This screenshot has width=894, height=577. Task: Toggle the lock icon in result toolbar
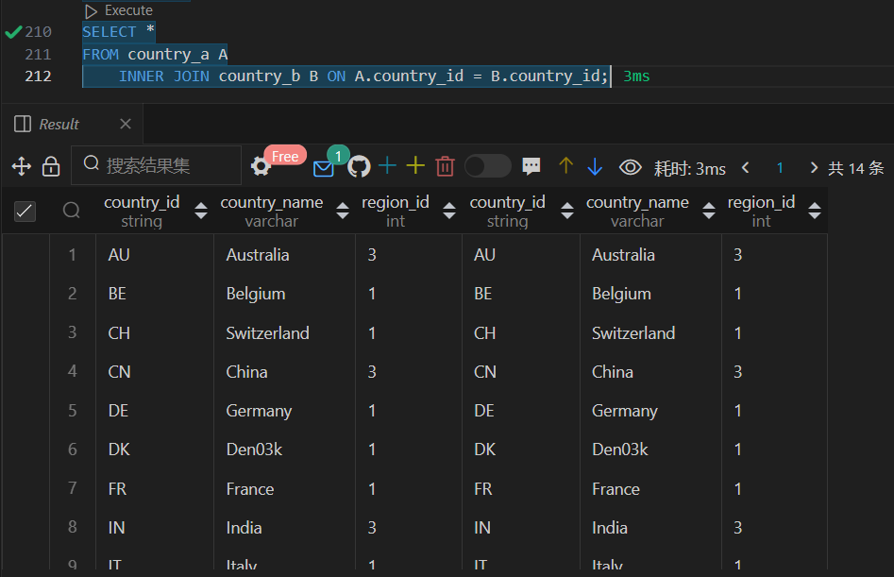click(x=51, y=166)
